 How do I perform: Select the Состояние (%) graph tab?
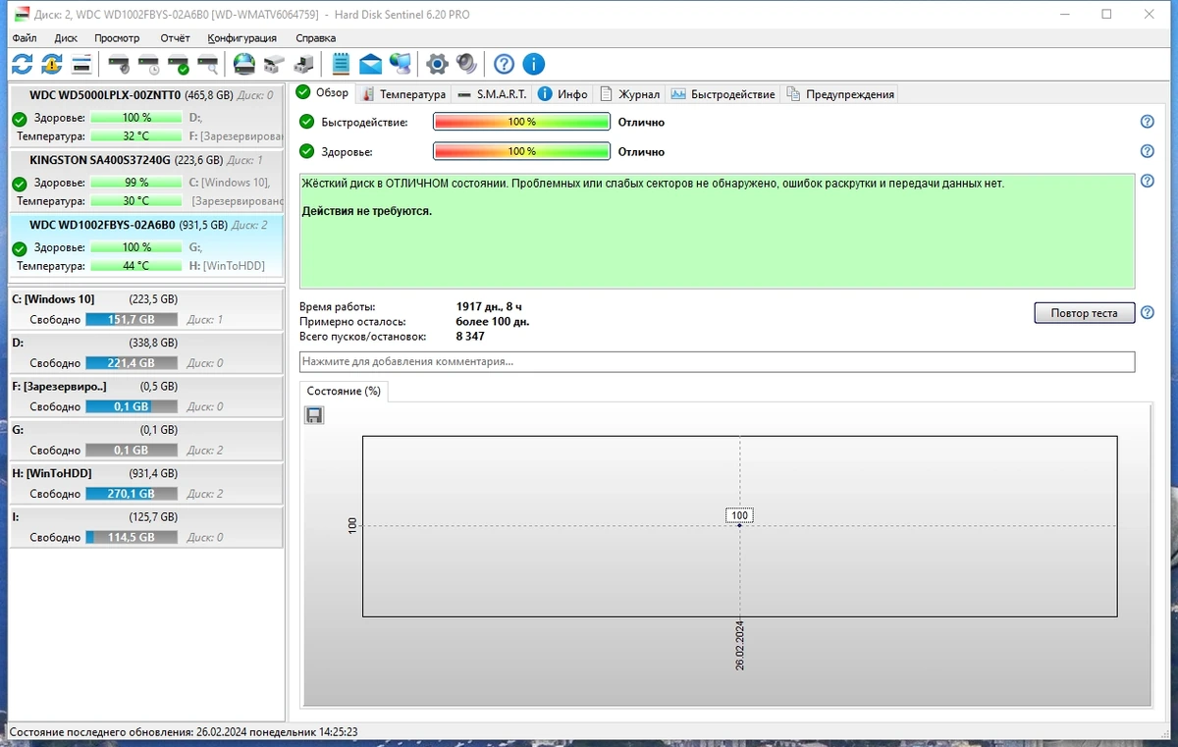pyautogui.click(x=344, y=391)
